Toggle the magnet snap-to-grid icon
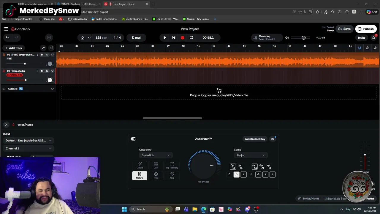380x214 pixels. pyautogui.click(x=360, y=48)
